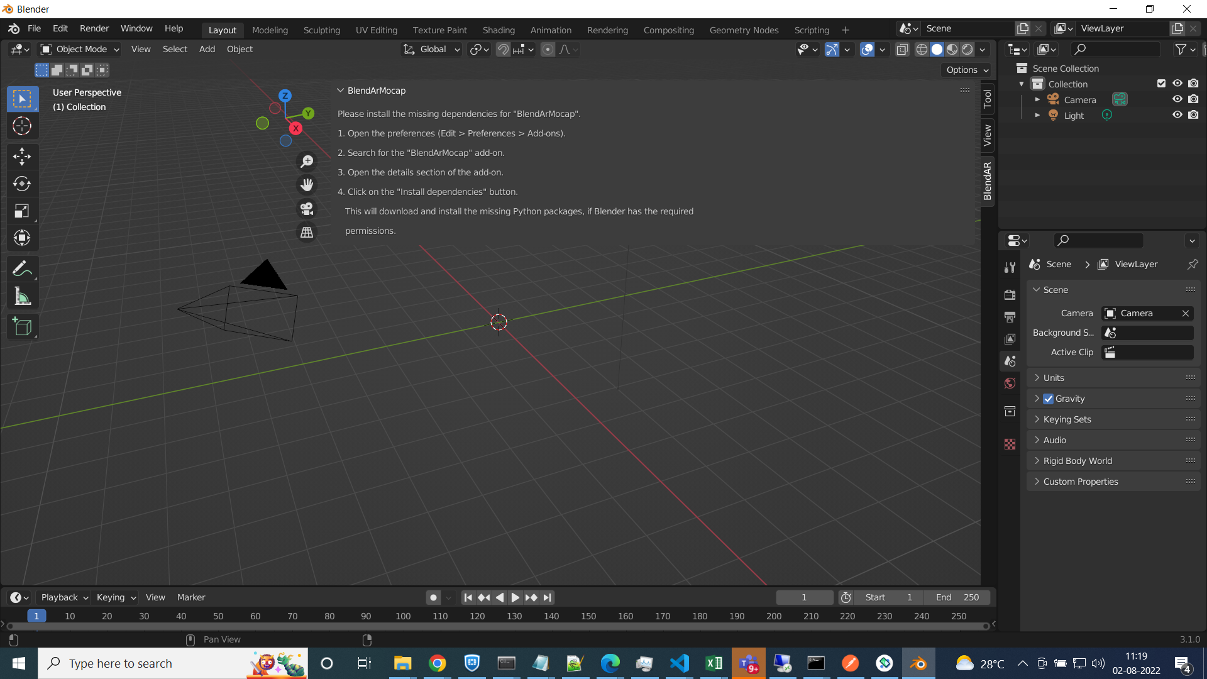Image resolution: width=1207 pixels, height=679 pixels.
Task: Untick the Collection checkbox in the outliner
Action: [x=1160, y=83]
